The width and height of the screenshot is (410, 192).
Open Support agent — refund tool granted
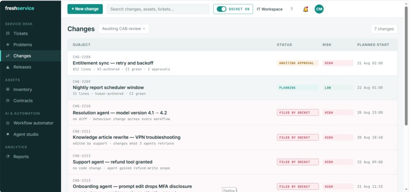(112, 162)
